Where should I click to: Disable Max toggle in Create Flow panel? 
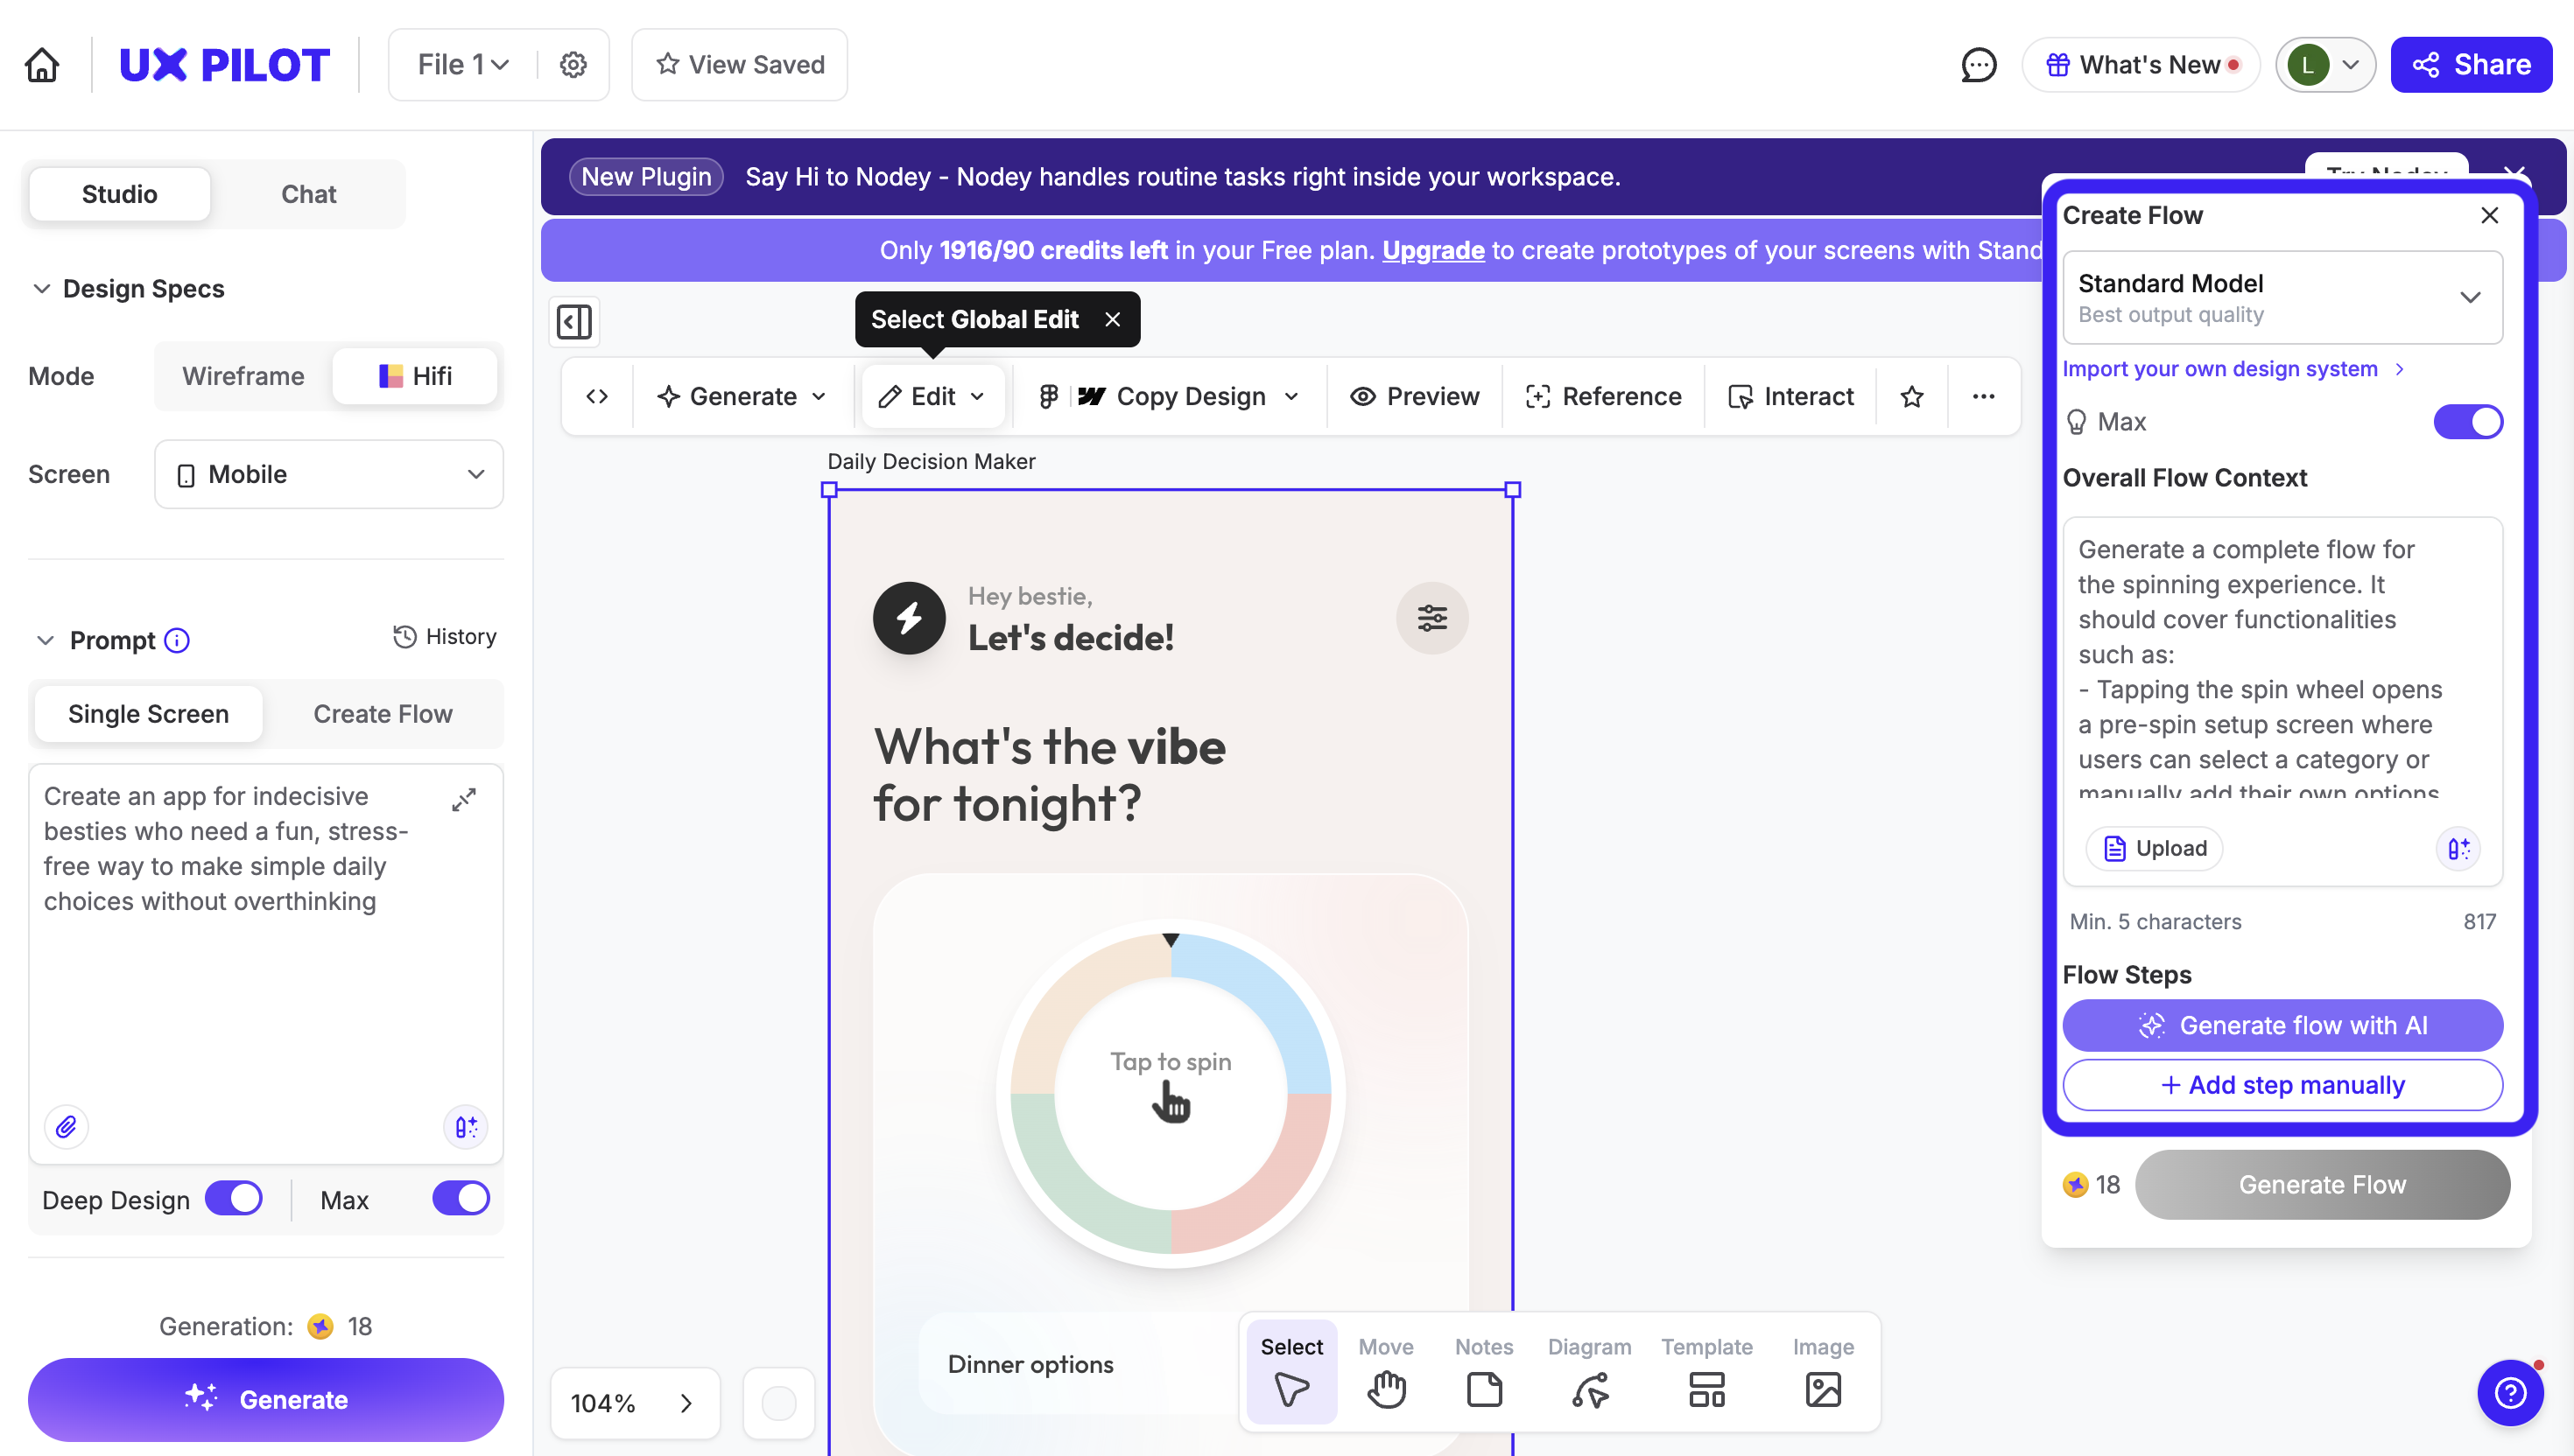(2467, 422)
